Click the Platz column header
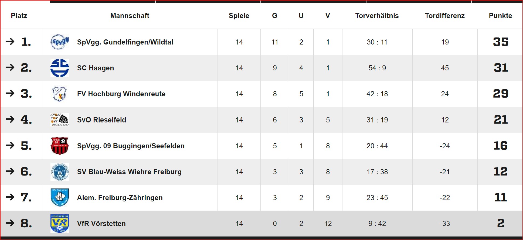The image size is (523, 240). [x=19, y=16]
